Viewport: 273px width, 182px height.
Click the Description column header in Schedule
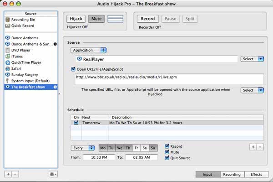coord(186,117)
